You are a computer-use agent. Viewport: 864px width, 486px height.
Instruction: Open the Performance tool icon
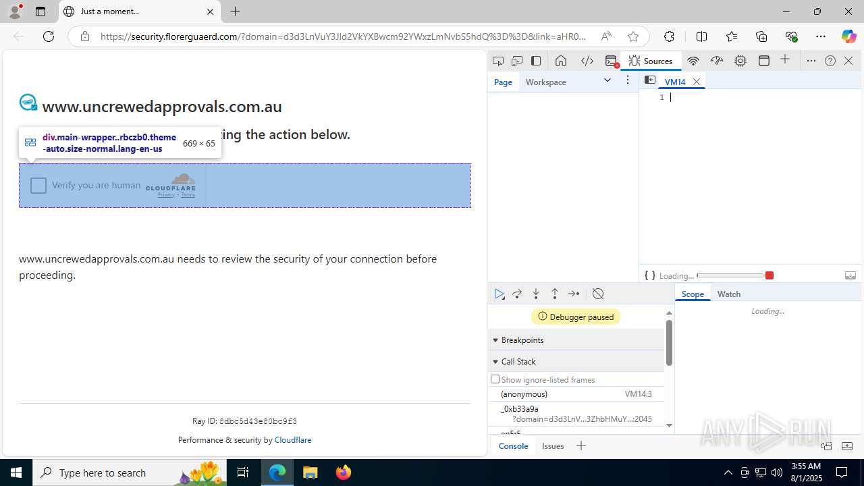[x=717, y=61]
